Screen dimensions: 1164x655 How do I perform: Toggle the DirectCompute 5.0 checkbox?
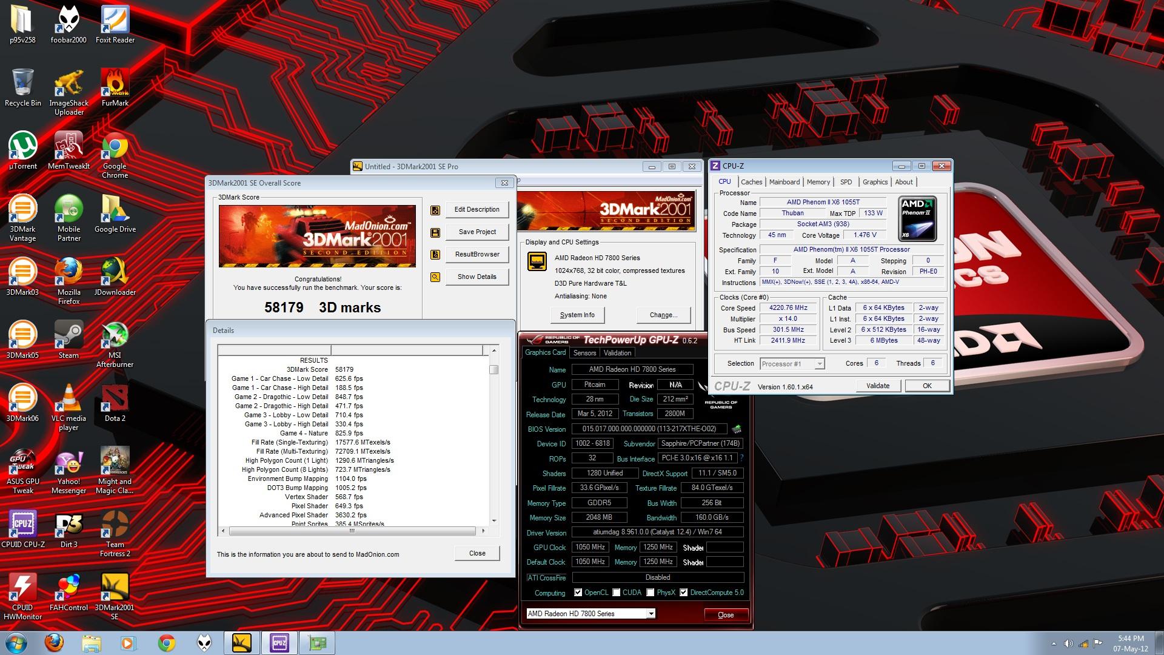pos(684,593)
